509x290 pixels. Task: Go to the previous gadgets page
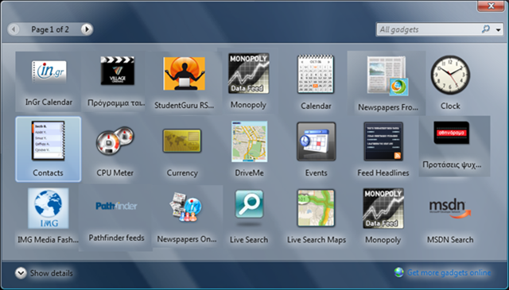click(14, 29)
